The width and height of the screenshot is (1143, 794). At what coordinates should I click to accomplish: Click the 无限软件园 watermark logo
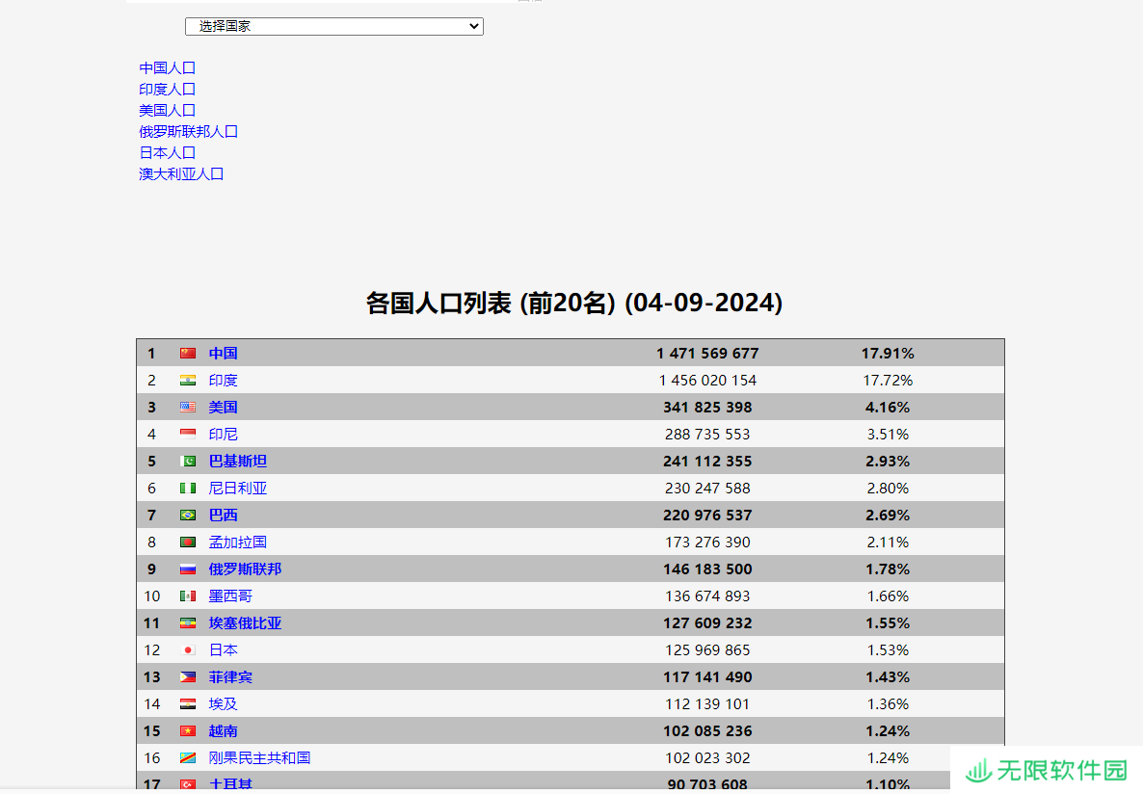click(x=1047, y=770)
